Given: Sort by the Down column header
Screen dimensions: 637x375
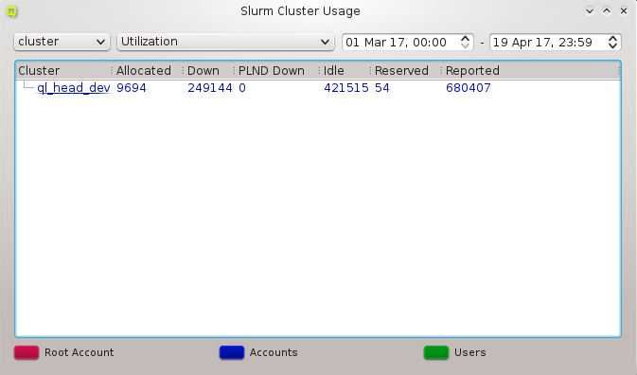Looking at the screenshot, I should [209, 71].
